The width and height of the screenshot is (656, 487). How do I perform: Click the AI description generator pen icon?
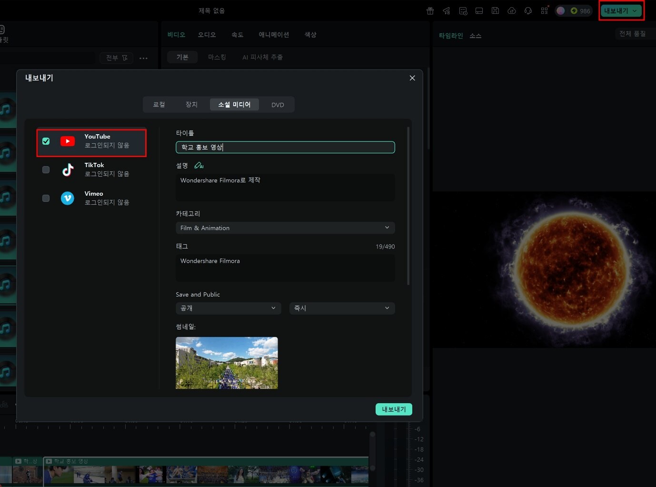(199, 166)
